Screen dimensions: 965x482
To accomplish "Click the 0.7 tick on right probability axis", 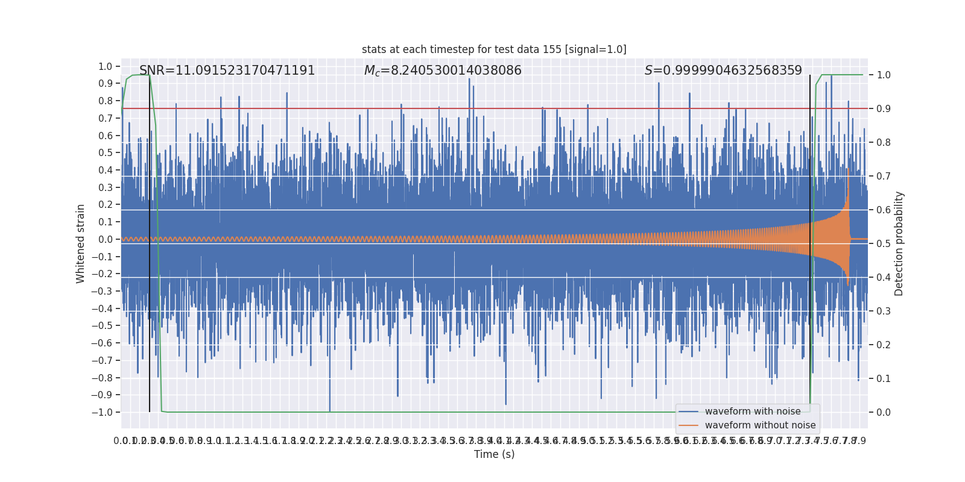I will click(884, 176).
